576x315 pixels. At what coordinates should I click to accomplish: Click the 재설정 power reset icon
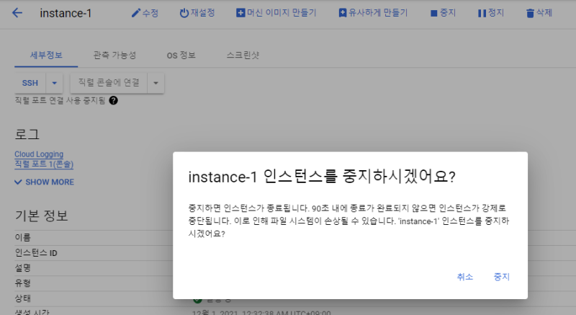[x=184, y=13]
